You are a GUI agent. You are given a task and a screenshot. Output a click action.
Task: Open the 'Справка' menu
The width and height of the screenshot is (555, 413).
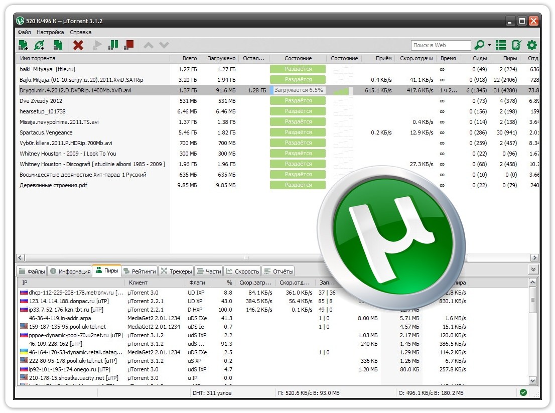pos(81,32)
